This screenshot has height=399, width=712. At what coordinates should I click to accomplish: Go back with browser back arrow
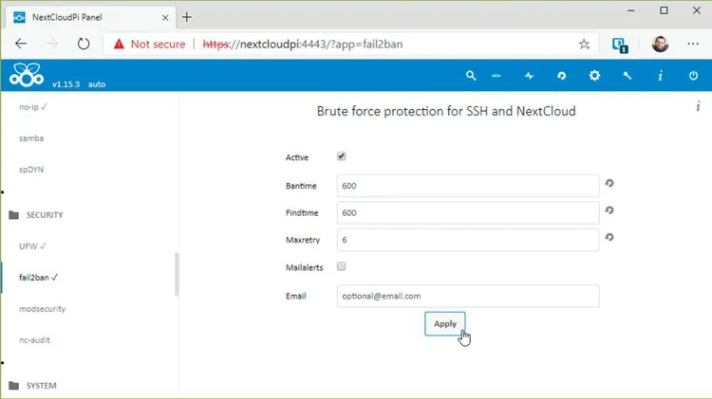tap(21, 44)
